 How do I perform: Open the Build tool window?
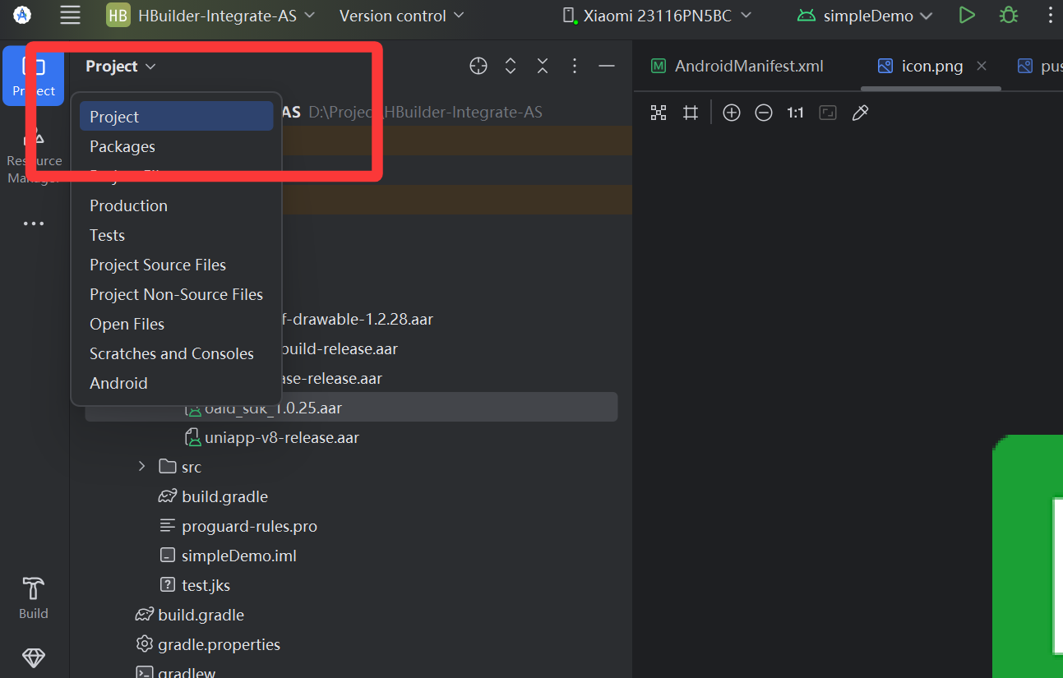(34, 597)
